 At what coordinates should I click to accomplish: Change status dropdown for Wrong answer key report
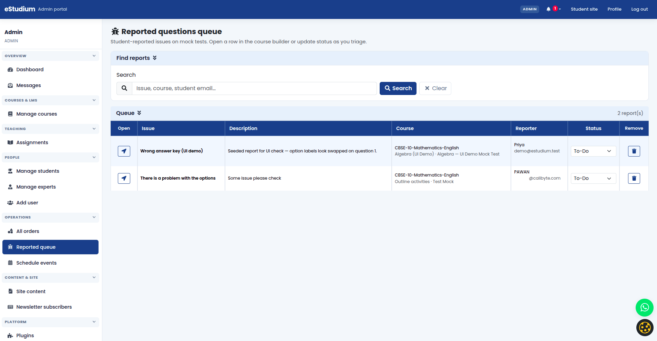[593, 151]
